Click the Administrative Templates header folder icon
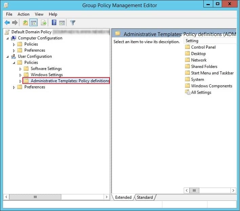The image size is (240, 211). coord(118,33)
